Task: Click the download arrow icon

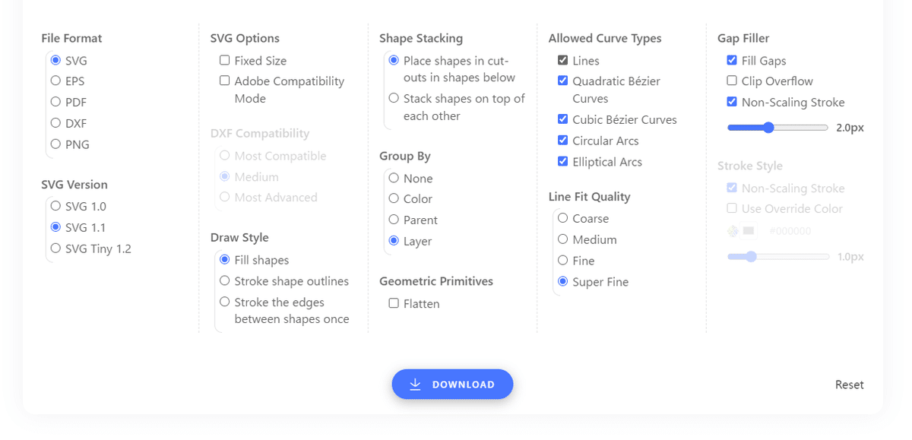Action: click(x=415, y=385)
